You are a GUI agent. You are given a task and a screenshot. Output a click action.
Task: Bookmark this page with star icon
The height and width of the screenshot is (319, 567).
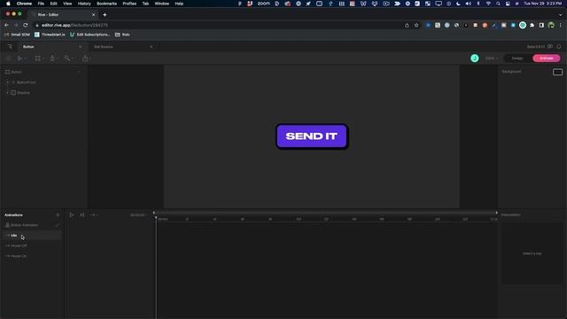[x=416, y=26]
